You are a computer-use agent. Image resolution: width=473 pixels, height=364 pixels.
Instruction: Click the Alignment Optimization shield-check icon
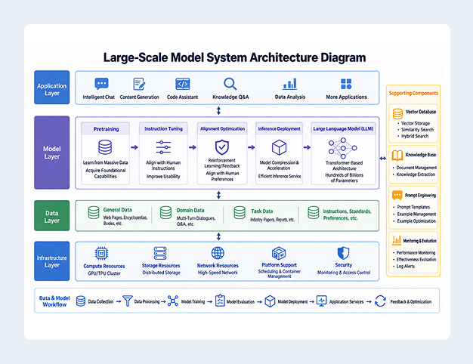click(x=222, y=147)
